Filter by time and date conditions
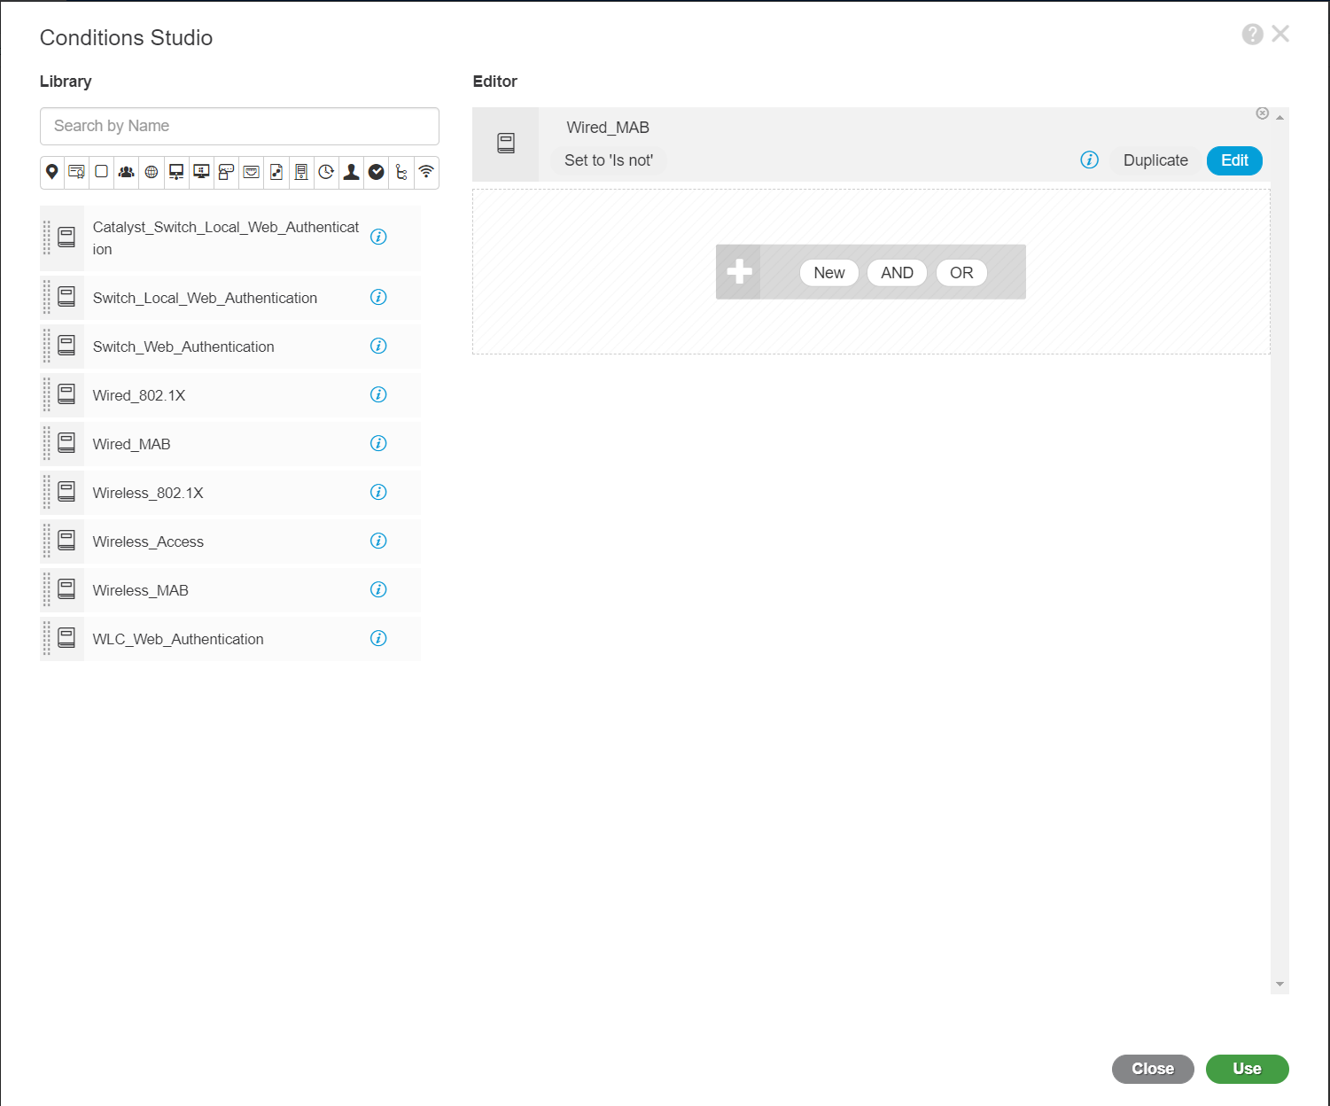 tap(325, 173)
